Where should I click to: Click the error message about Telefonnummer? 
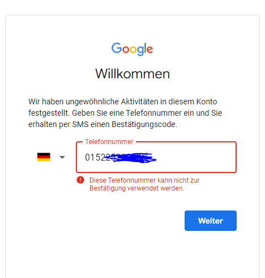(x=144, y=184)
